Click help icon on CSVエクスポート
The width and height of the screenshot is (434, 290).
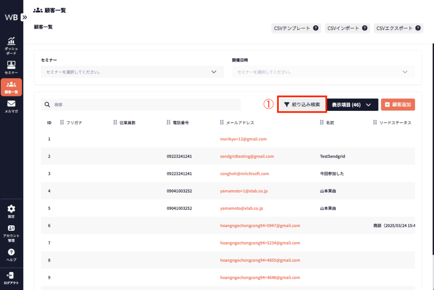pyautogui.click(x=418, y=28)
